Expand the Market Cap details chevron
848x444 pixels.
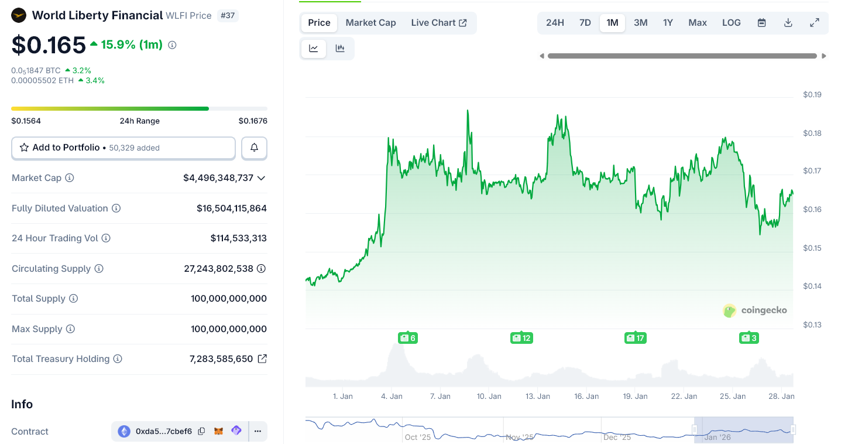point(261,178)
